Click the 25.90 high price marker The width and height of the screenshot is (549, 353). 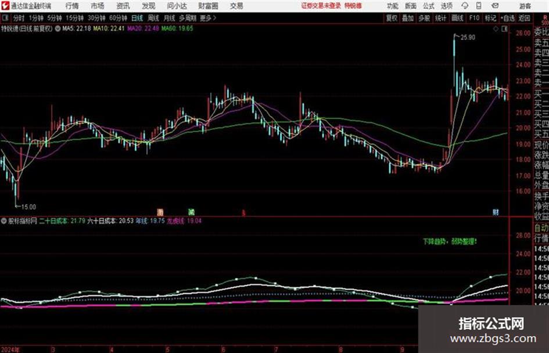pos(468,38)
